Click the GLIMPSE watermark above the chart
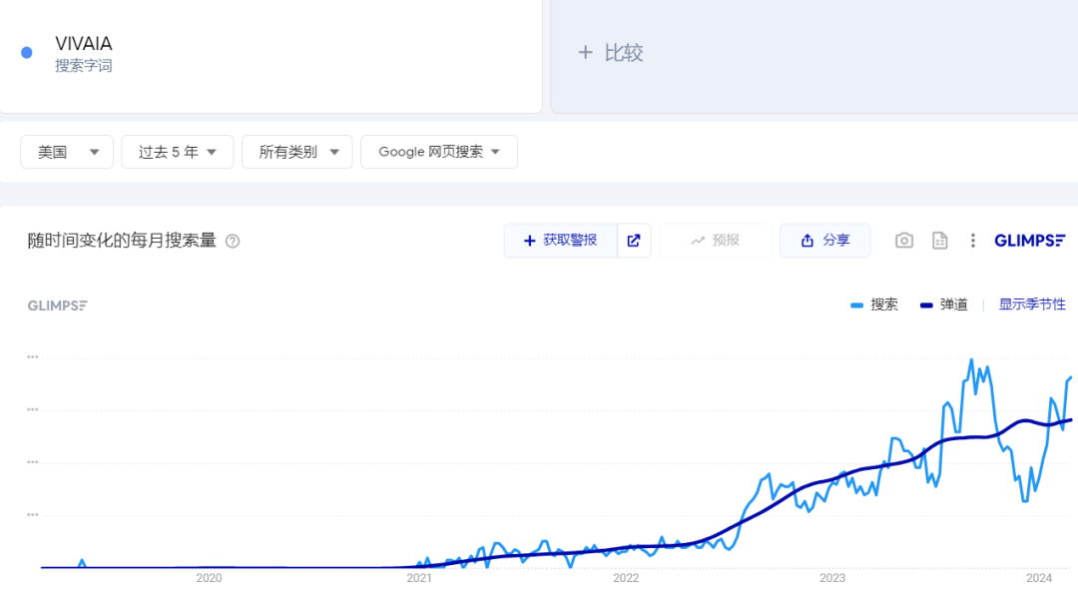1078x599 pixels. click(57, 305)
